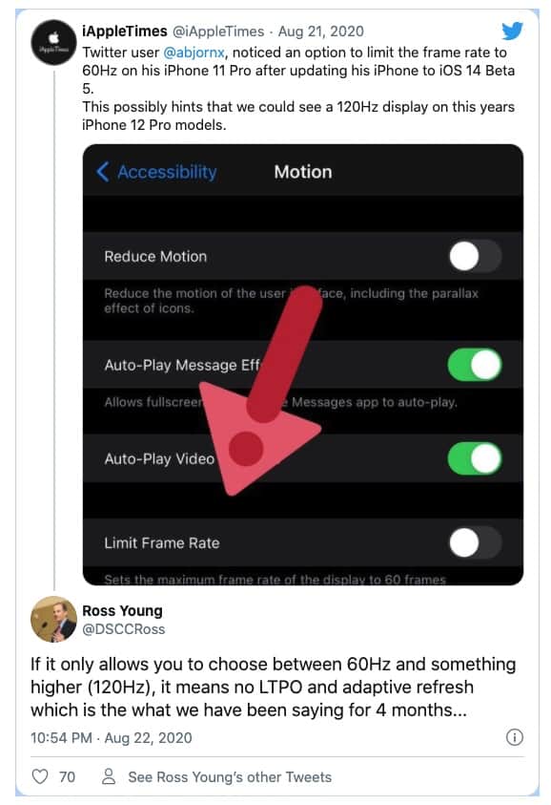The image size is (551, 805).
Task: Click the Twitter bird logo
Action: 512,32
